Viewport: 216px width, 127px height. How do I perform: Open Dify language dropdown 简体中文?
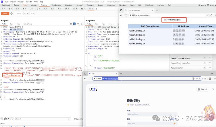click(x=203, y=89)
